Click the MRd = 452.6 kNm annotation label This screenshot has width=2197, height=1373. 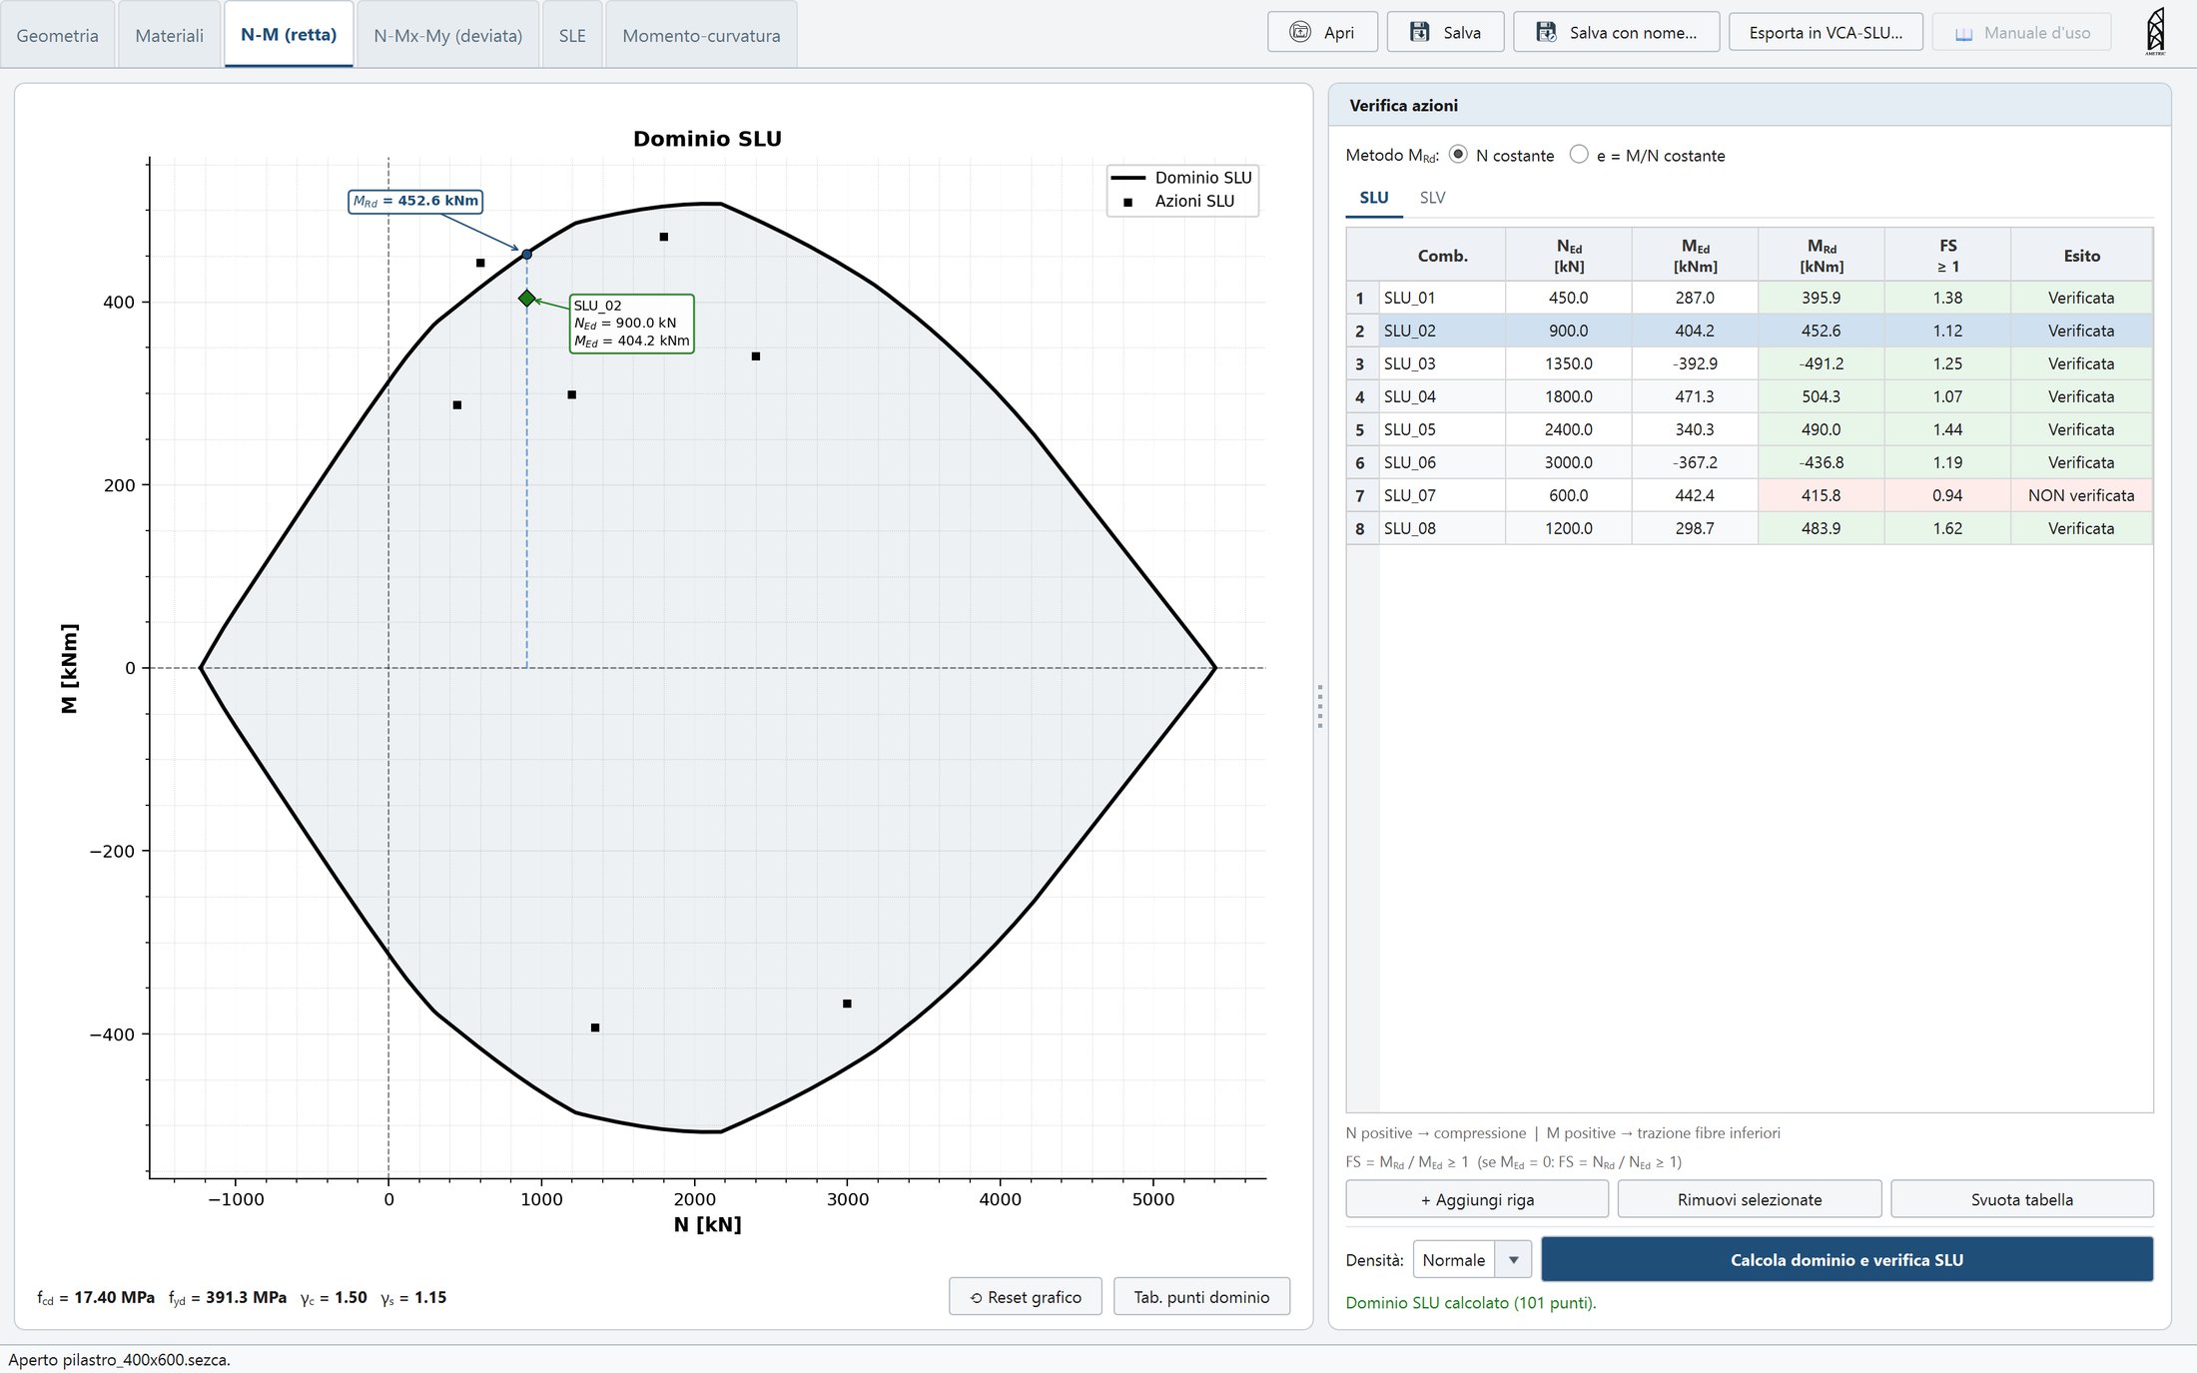415,201
